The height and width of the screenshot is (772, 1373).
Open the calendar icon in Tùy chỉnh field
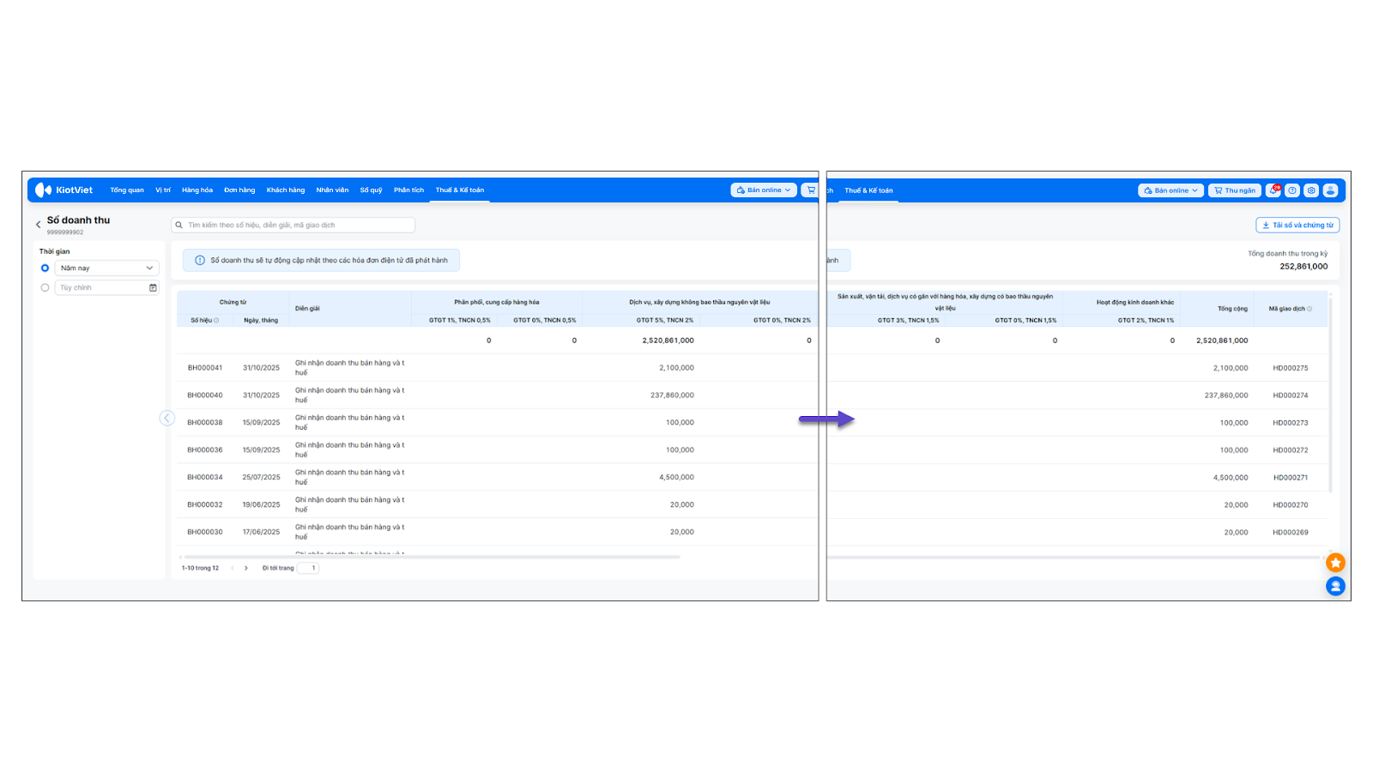153,288
